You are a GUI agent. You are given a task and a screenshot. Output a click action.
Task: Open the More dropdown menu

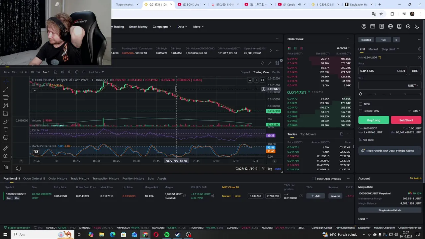[x=199, y=27]
